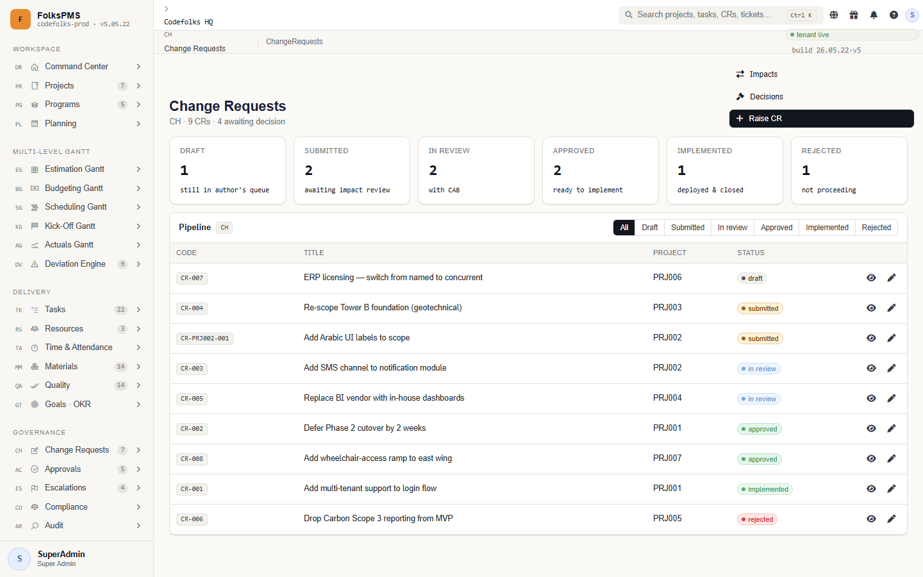Expand breadcrumb chevron above Codefolks HQ
The width and height of the screenshot is (923, 577).
tap(167, 9)
